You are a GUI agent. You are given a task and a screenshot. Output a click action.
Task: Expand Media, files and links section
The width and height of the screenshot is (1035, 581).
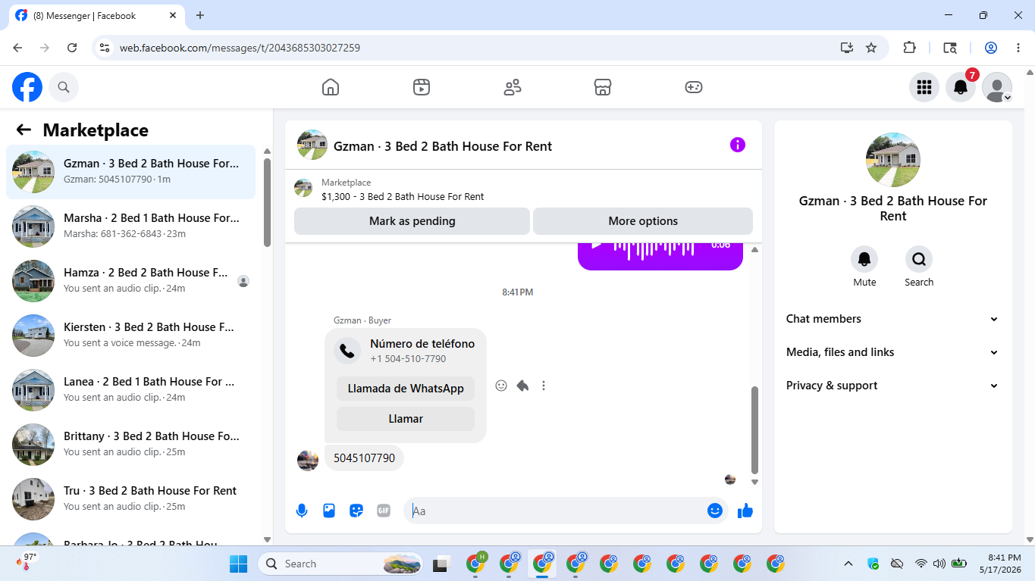893,352
